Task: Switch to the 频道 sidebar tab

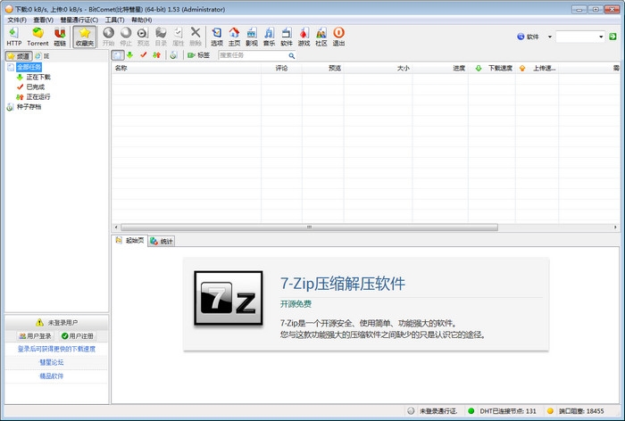Action: tap(19, 56)
